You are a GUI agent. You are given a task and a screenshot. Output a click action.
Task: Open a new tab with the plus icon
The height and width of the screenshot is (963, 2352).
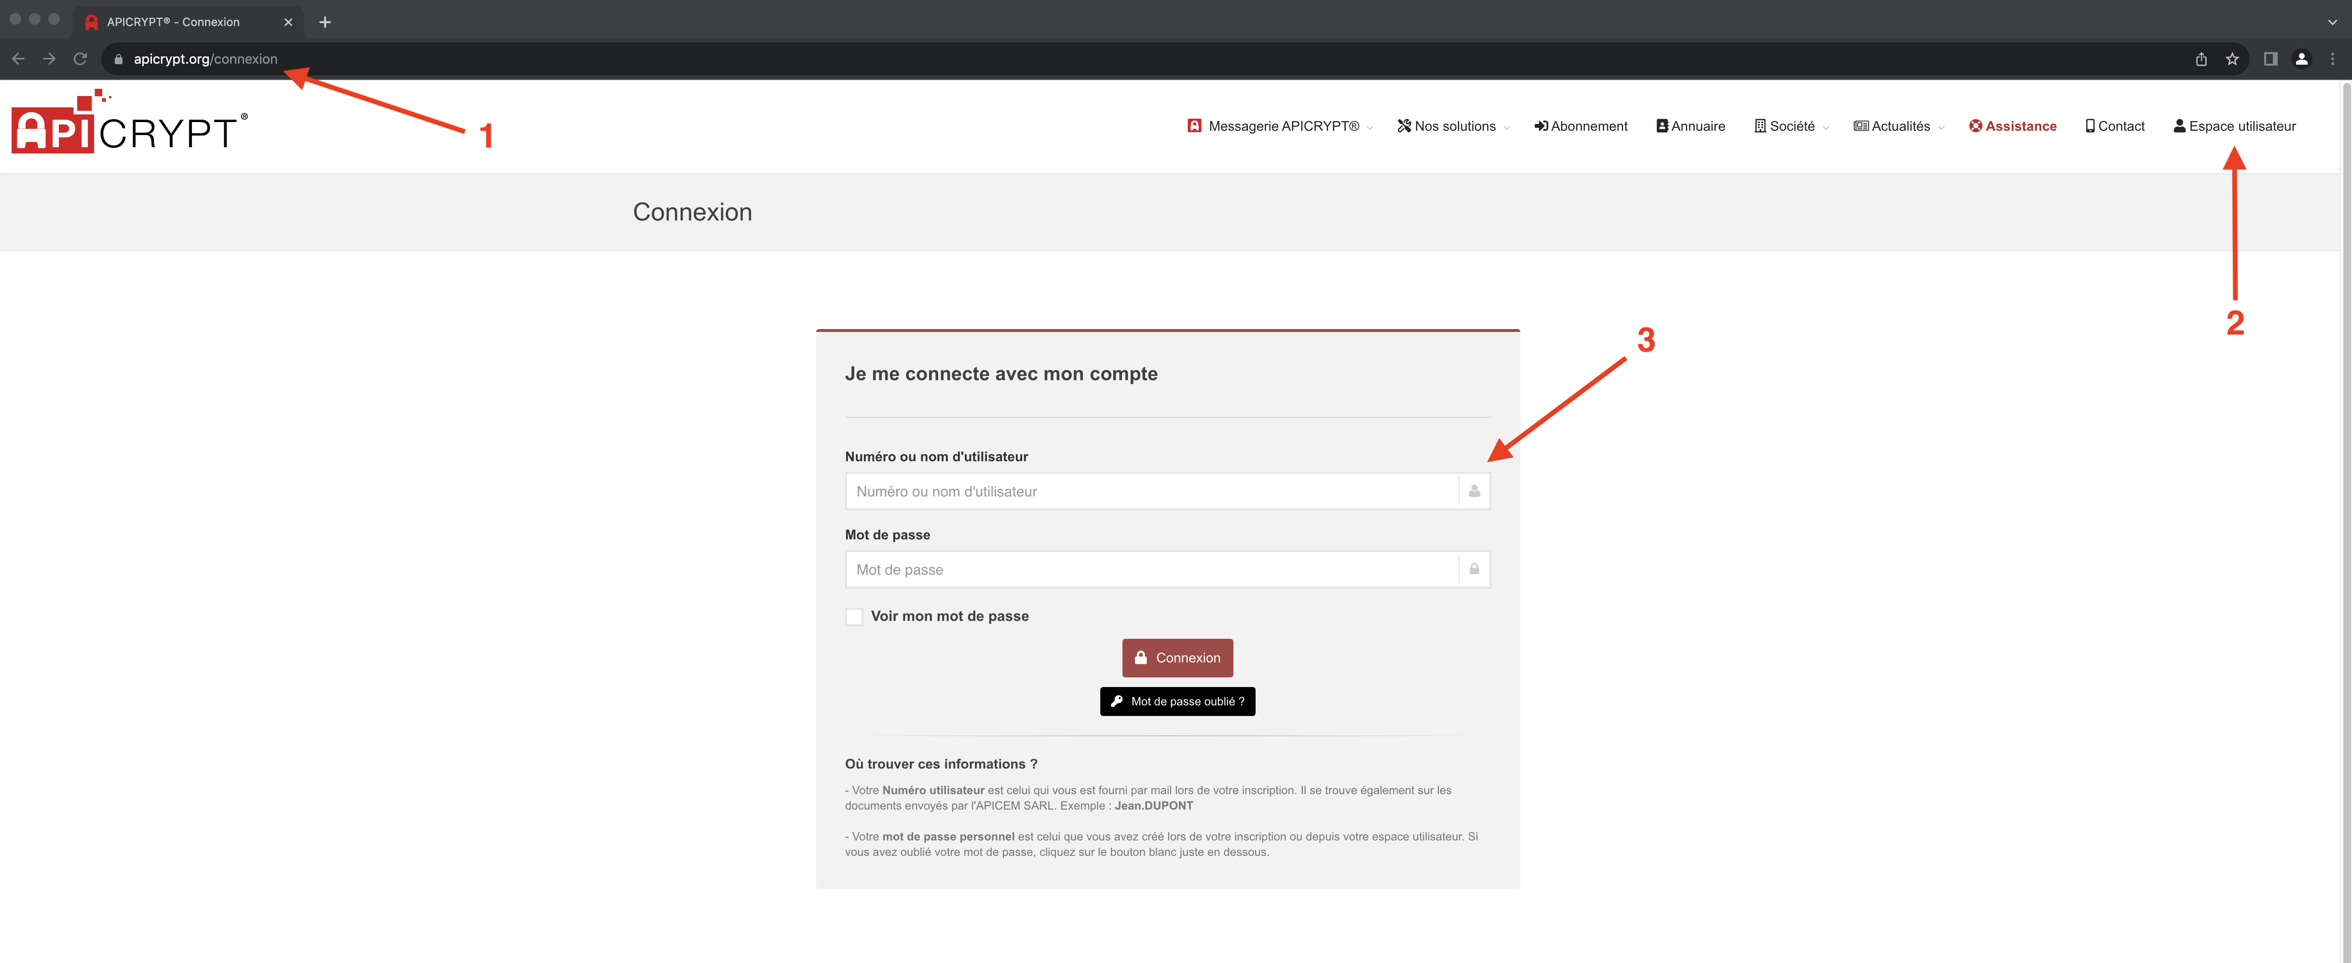tap(325, 22)
